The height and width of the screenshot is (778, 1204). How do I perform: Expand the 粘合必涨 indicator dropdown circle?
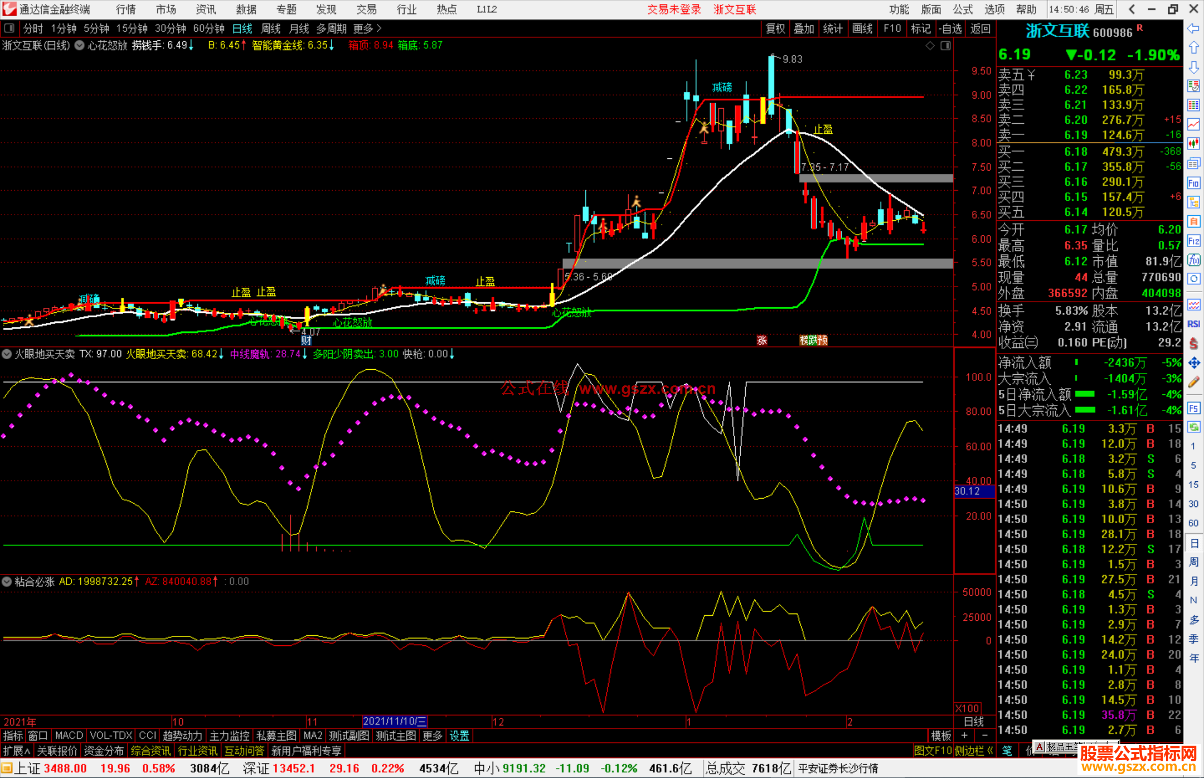pos(7,582)
